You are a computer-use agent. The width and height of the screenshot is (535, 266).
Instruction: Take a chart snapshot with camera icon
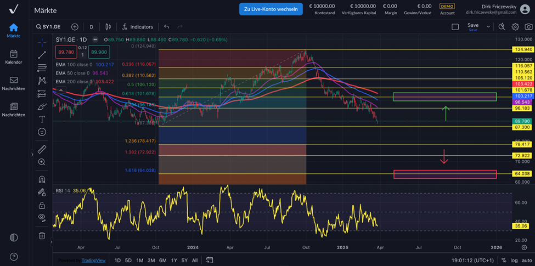[528, 26]
